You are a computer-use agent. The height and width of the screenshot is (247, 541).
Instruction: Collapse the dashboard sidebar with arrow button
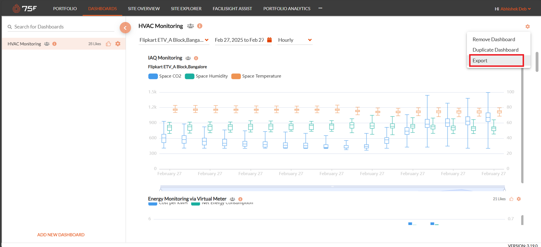coord(125,28)
